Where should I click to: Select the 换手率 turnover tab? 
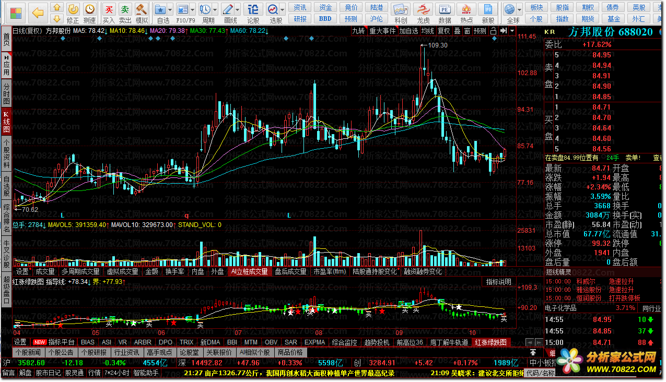pos(174,271)
